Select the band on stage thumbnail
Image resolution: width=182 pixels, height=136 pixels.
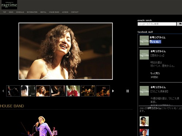88,91
